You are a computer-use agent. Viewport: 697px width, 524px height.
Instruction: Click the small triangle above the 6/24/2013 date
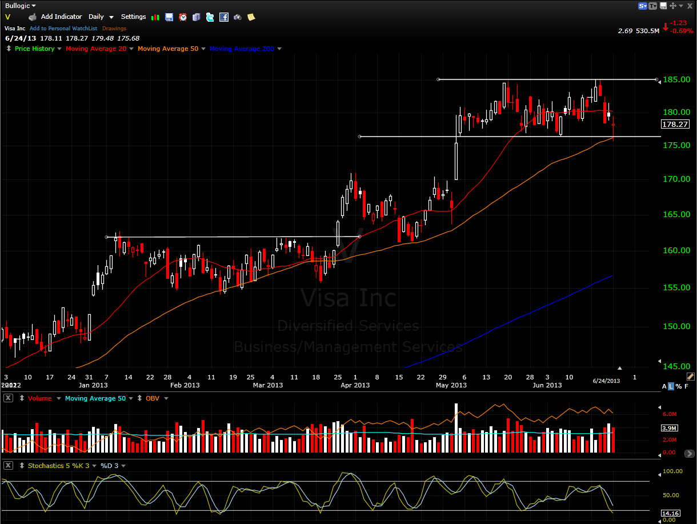[x=620, y=368]
